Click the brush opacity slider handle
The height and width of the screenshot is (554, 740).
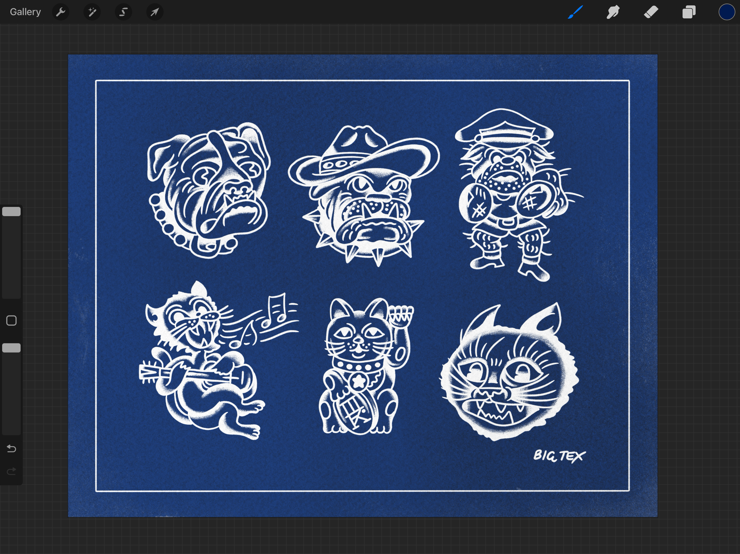point(11,348)
